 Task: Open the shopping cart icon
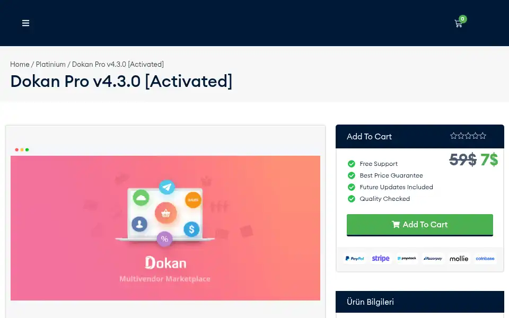(x=458, y=24)
